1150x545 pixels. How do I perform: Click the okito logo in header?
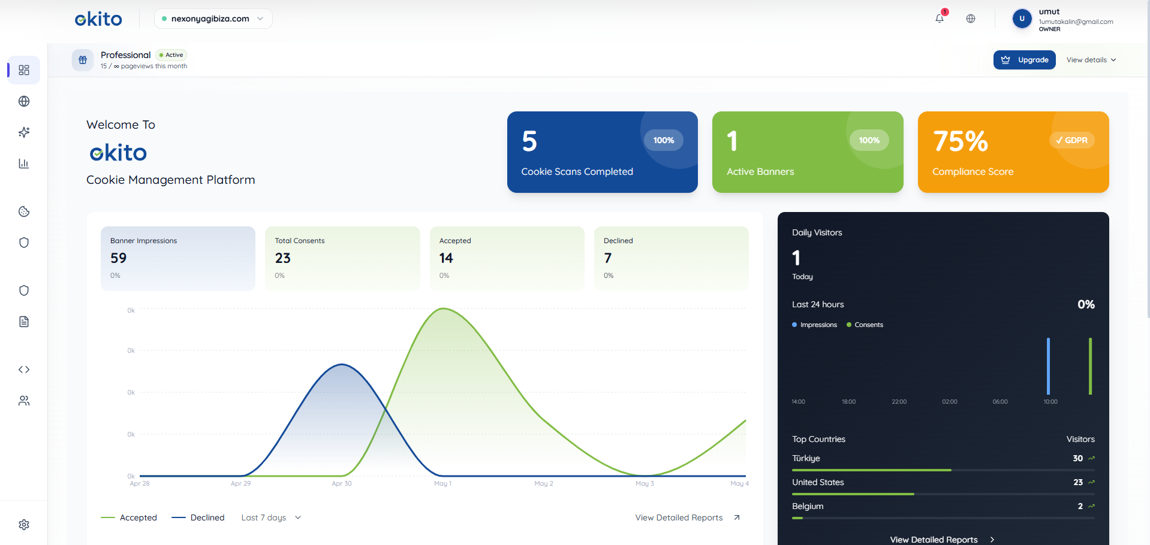click(x=98, y=19)
